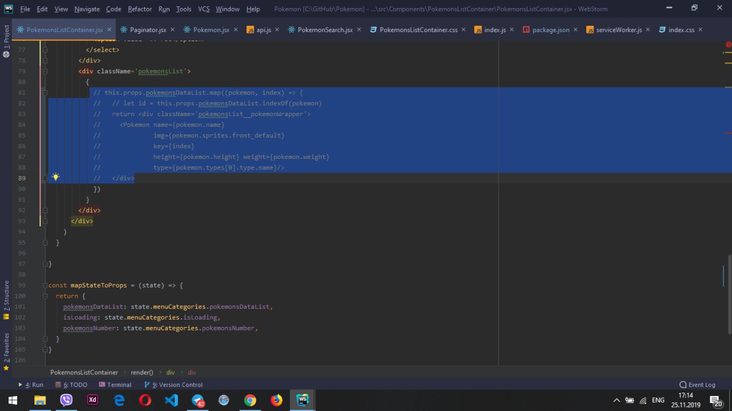This screenshot has width=732, height=411.
Task: Collapse the code fold at line 79
Action: coord(45,71)
